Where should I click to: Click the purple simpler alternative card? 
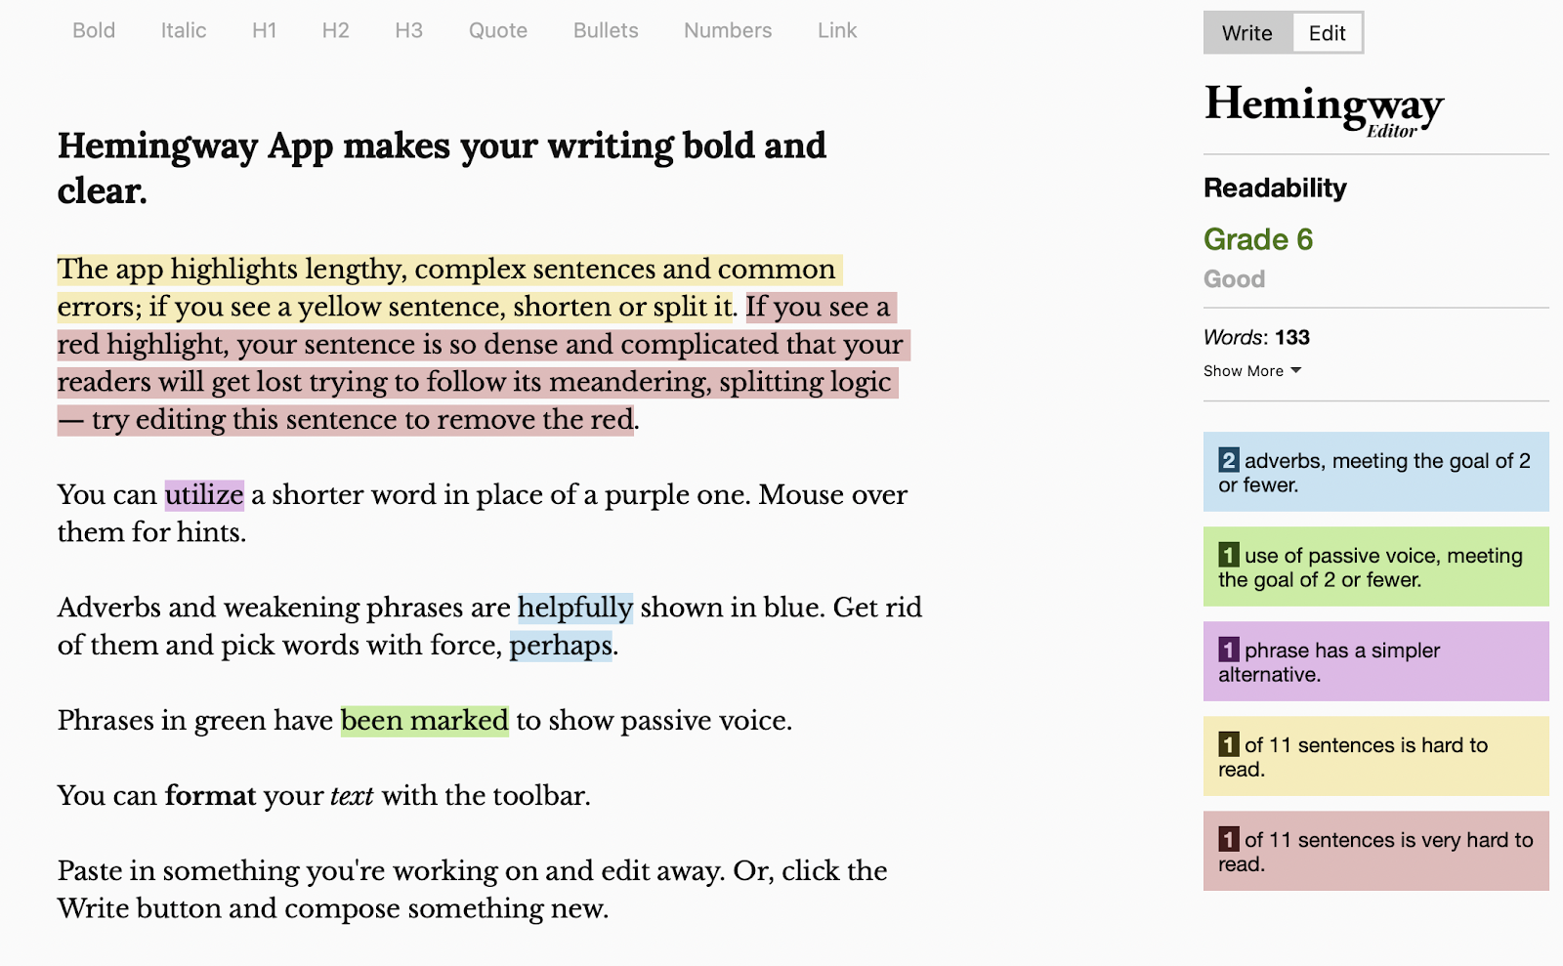(x=1375, y=661)
